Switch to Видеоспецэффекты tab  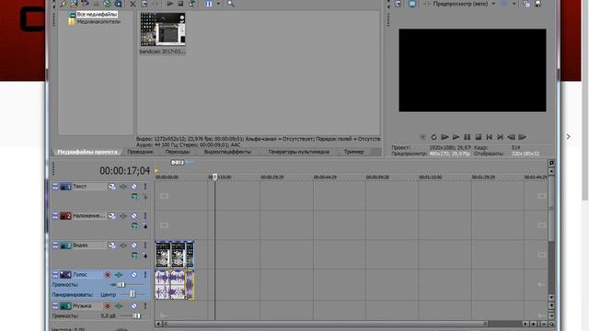pyautogui.click(x=227, y=152)
